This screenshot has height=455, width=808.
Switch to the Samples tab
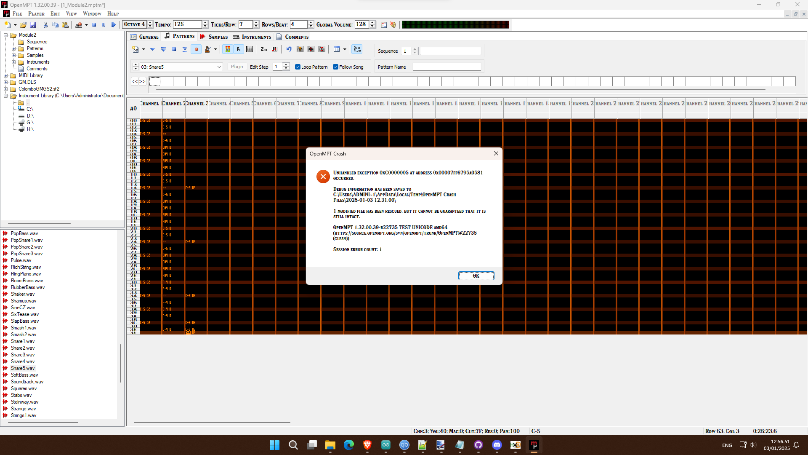(214, 37)
